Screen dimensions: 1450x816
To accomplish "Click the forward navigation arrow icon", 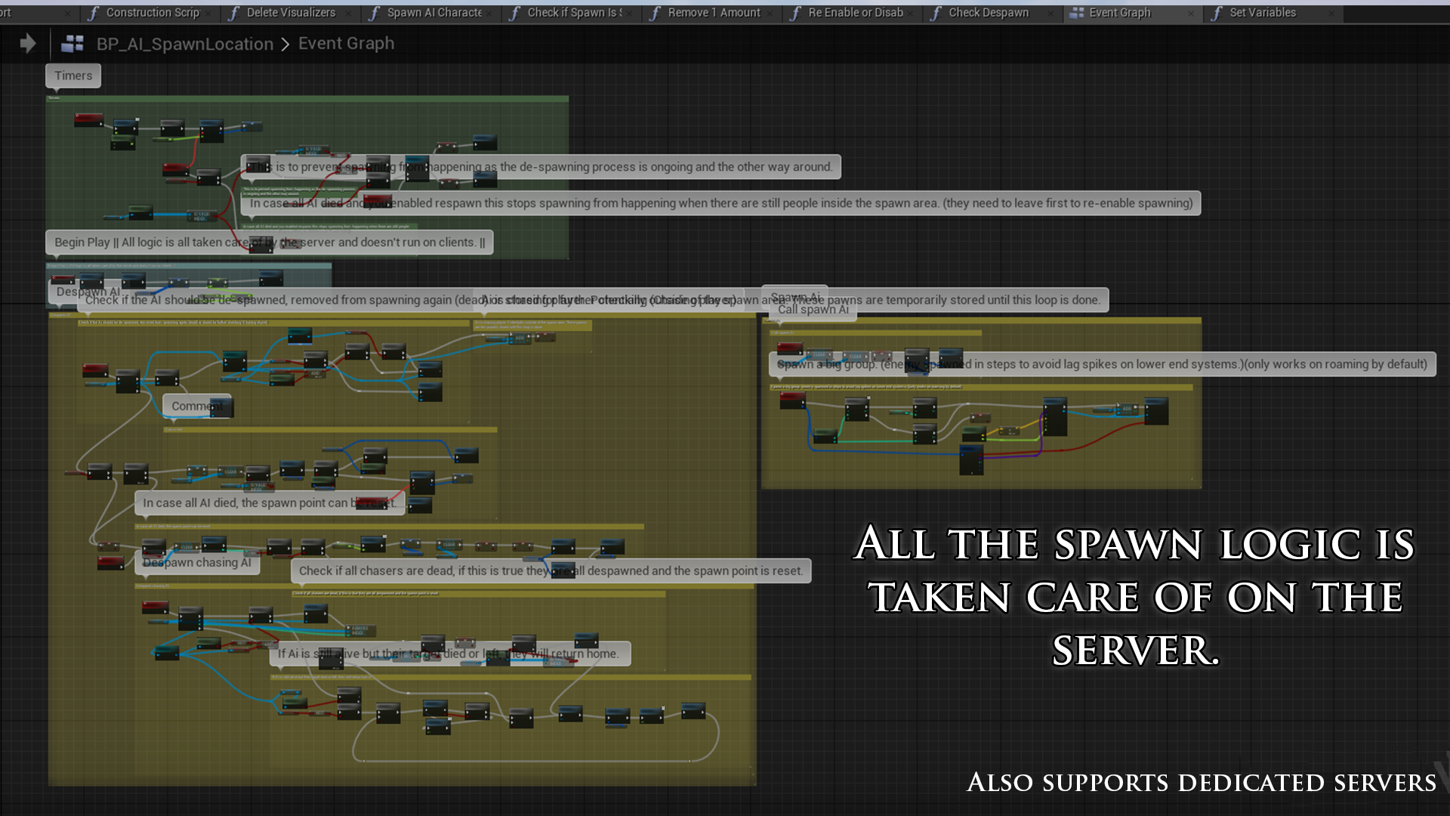I will 28,43.
